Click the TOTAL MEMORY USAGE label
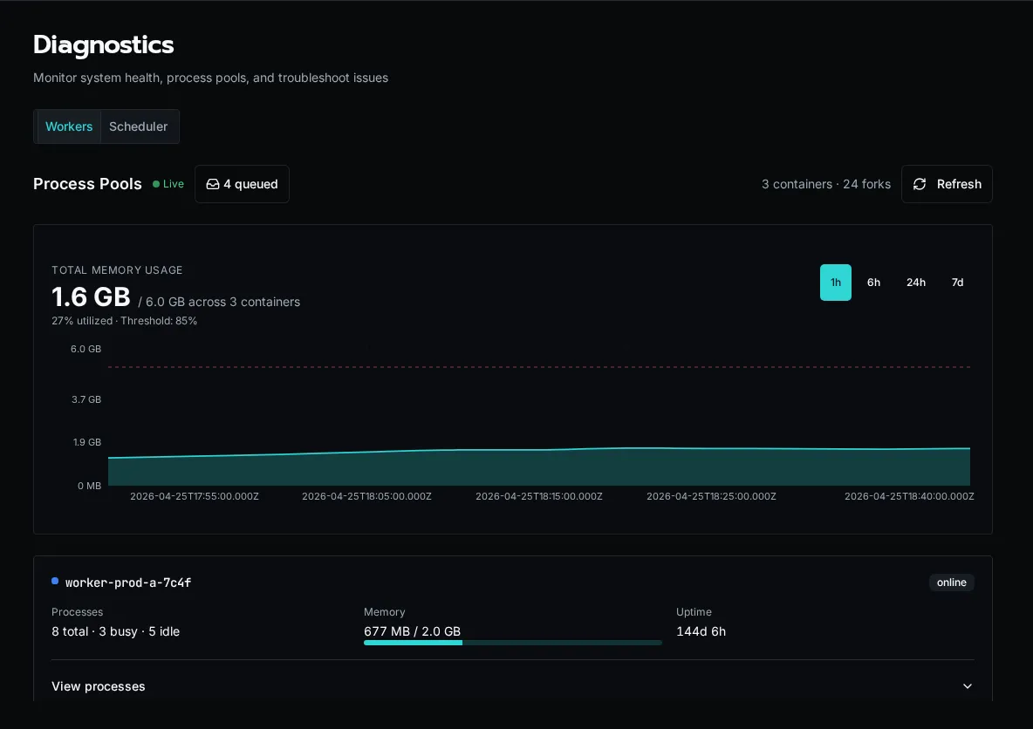This screenshot has width=1033, height=729. point(117,270)
